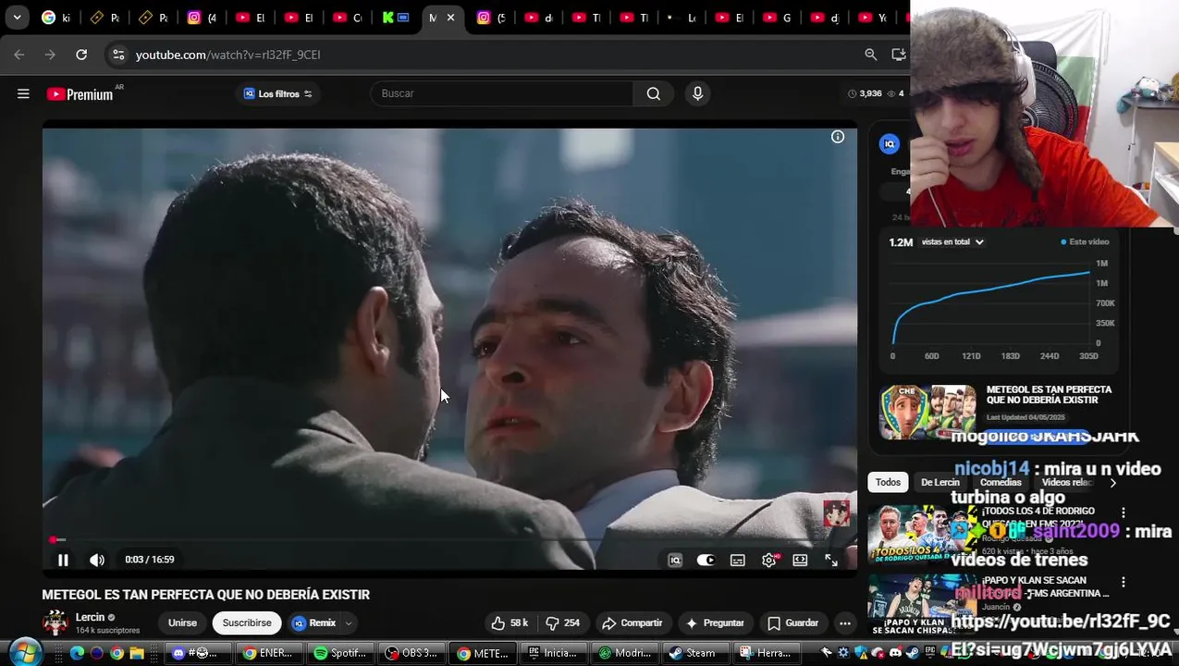Image resolution: width=1179 pixels, height=666 pixels.
Task: Open the Lercin channel name link
Action: click(90, 617)
